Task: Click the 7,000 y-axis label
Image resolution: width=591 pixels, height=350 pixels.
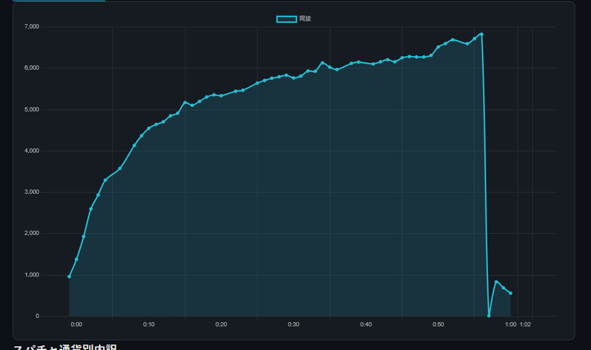Action: (x=32, y=27)
